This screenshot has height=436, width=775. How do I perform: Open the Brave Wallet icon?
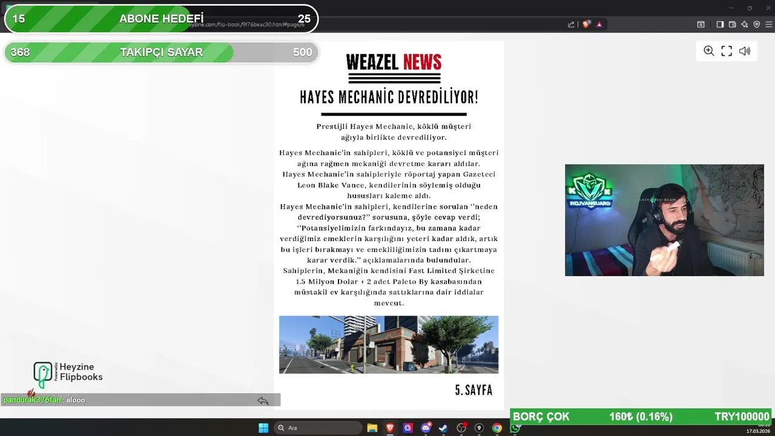732,24
